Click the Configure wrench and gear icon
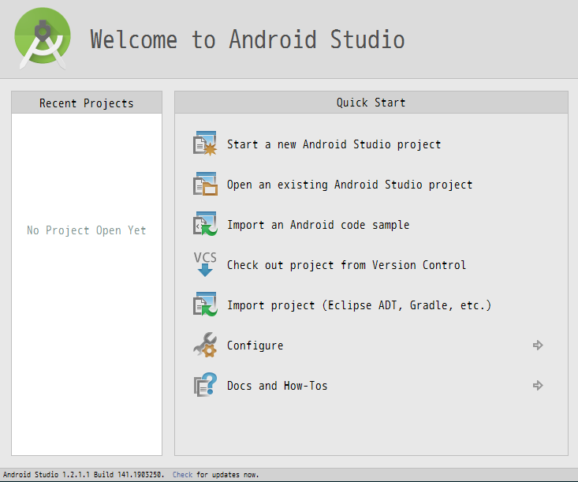This screenshot has width=578, height=482. tap(205, 345)
